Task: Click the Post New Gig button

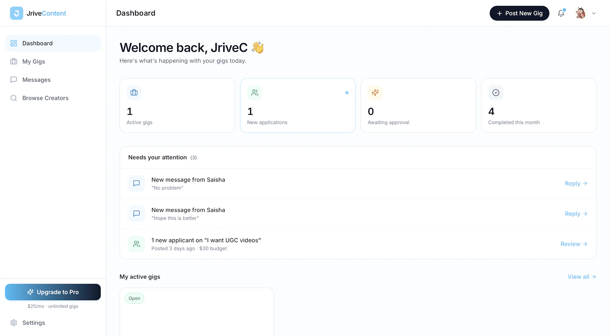Action: click(x=519, y=13)
